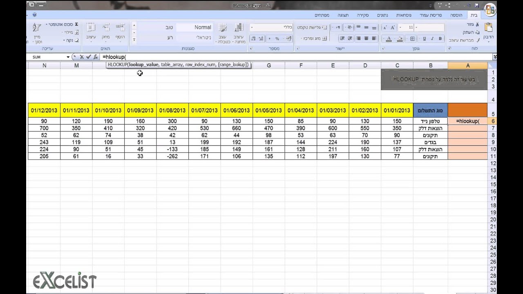
Task: Toggle Bold formatting
Action: coord(440,39)
